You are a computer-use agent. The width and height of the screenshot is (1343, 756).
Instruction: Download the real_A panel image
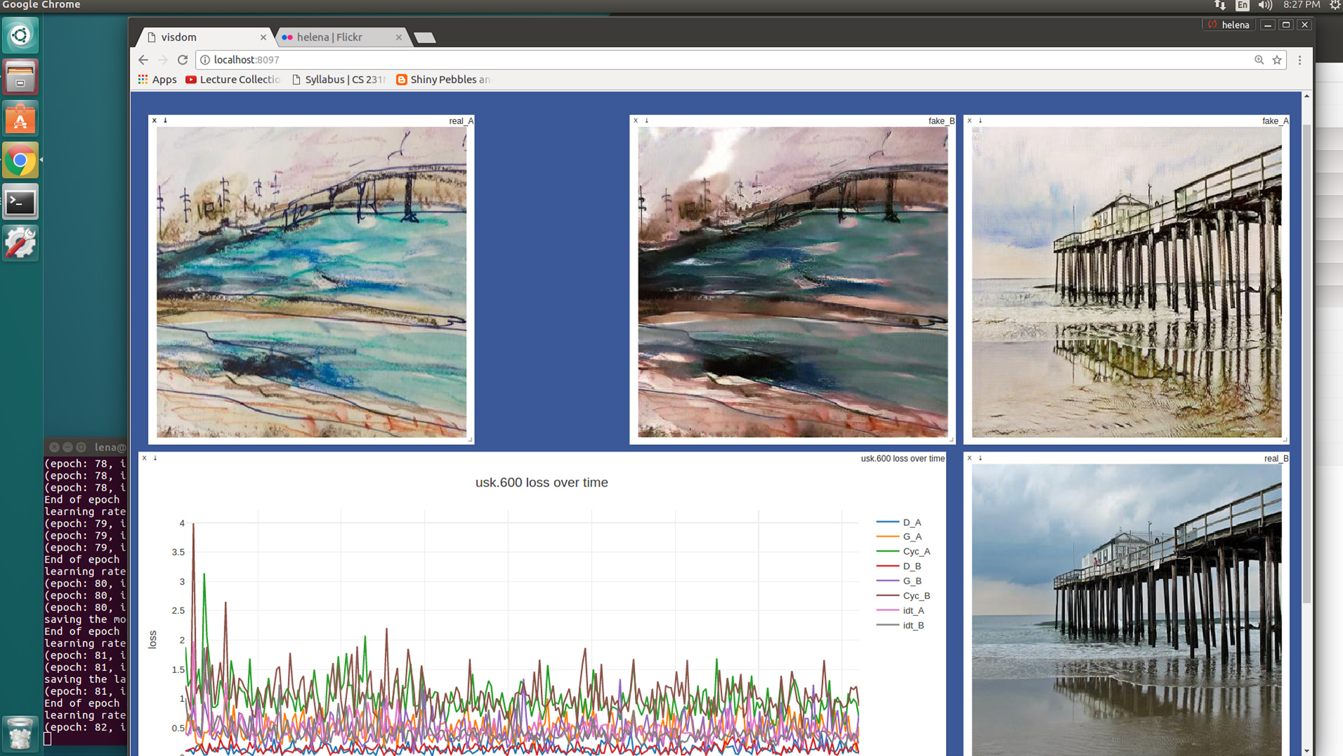pos(165,120)
